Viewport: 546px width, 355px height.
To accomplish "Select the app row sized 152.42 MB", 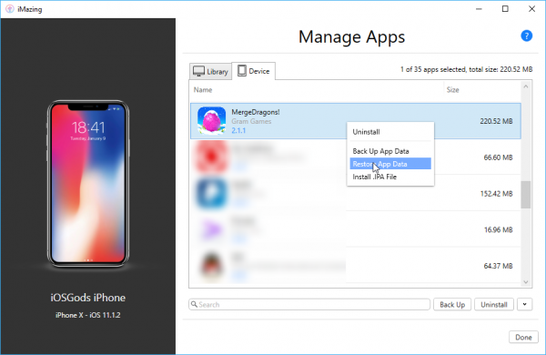I will [x=356, y=193].
